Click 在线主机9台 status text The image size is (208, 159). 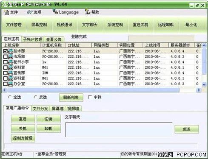(12, 154)
